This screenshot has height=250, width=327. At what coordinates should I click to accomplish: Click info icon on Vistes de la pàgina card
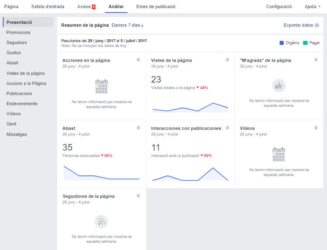coord(227,60)
